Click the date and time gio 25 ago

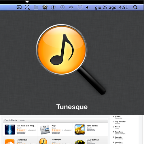click(111, 7)
